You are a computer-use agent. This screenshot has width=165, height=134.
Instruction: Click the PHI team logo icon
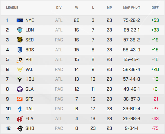click(20, 60)
